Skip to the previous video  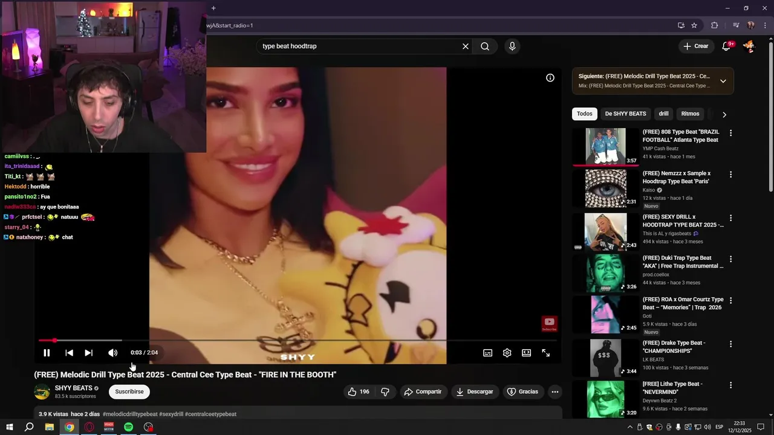point(69,353)
